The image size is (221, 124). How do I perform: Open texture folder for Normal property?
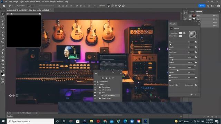pyautogui.click(x=176, y=85)
